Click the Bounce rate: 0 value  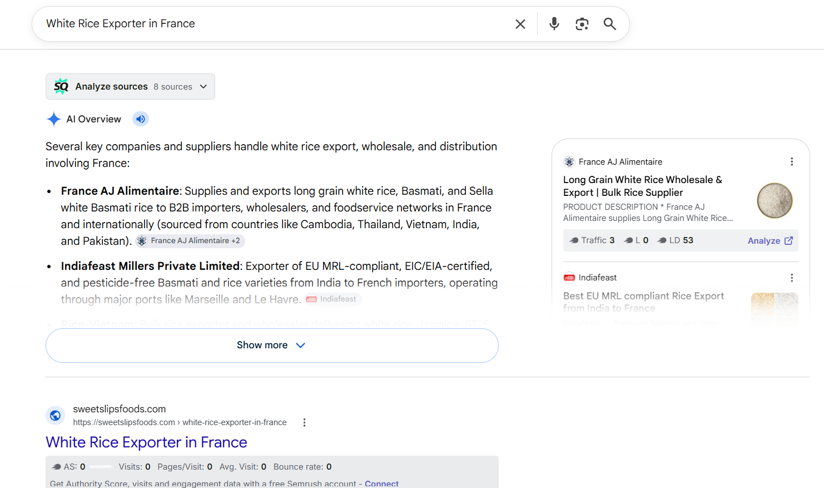click(x=302, y=467)
